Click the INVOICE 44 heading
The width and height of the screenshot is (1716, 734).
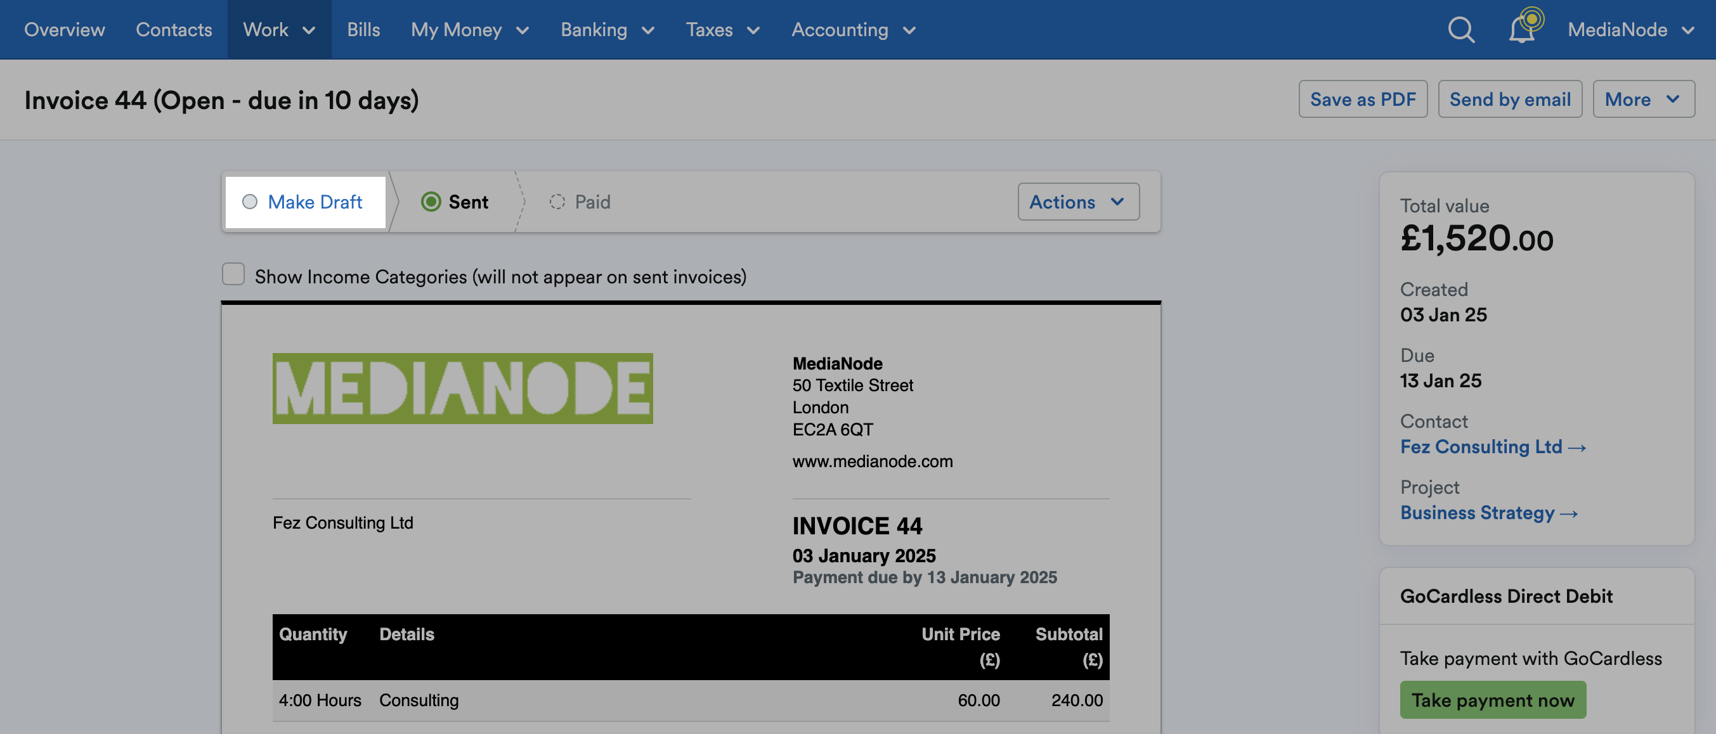(857, 525)
